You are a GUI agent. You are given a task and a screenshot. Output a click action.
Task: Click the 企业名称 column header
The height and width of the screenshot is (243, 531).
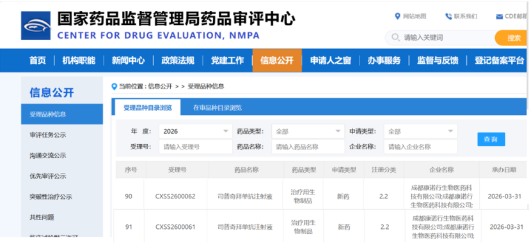441,170
